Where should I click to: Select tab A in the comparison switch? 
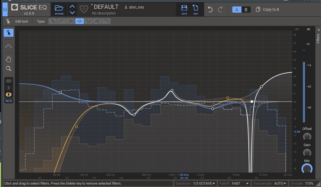(236, 9)
